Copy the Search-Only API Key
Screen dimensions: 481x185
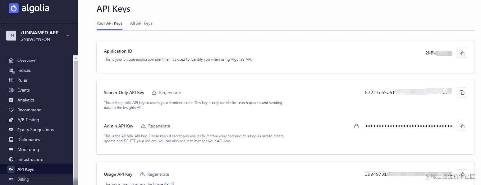click(462, 92)
